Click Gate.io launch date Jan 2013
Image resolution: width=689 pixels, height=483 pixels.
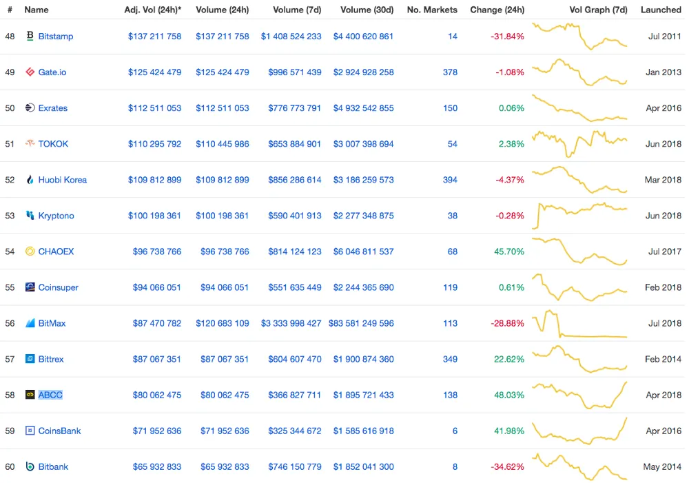tap(664, 72)
